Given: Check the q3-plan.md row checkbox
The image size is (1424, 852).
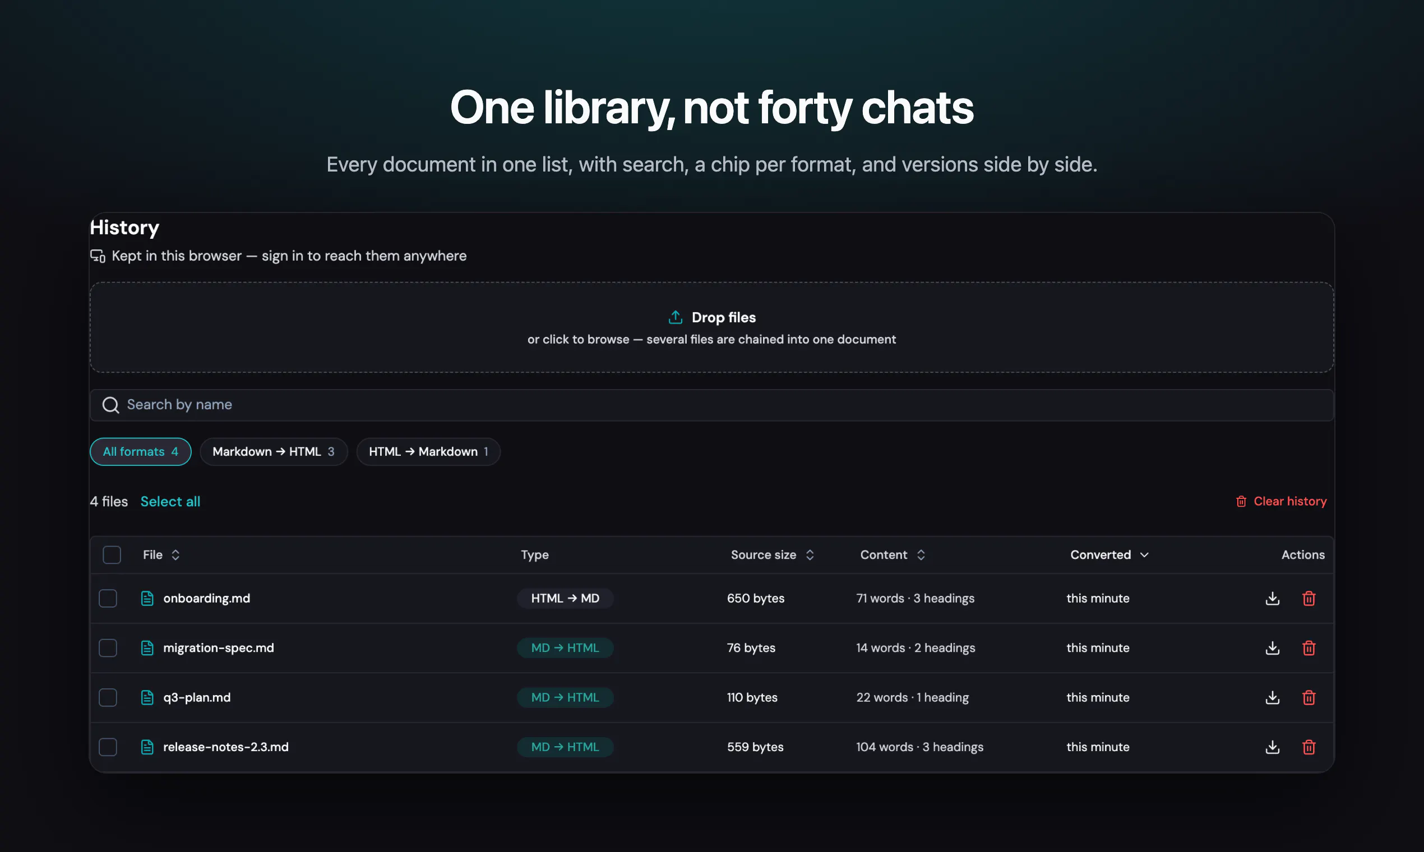Looking at the screenshot, I should click(108, 697).
